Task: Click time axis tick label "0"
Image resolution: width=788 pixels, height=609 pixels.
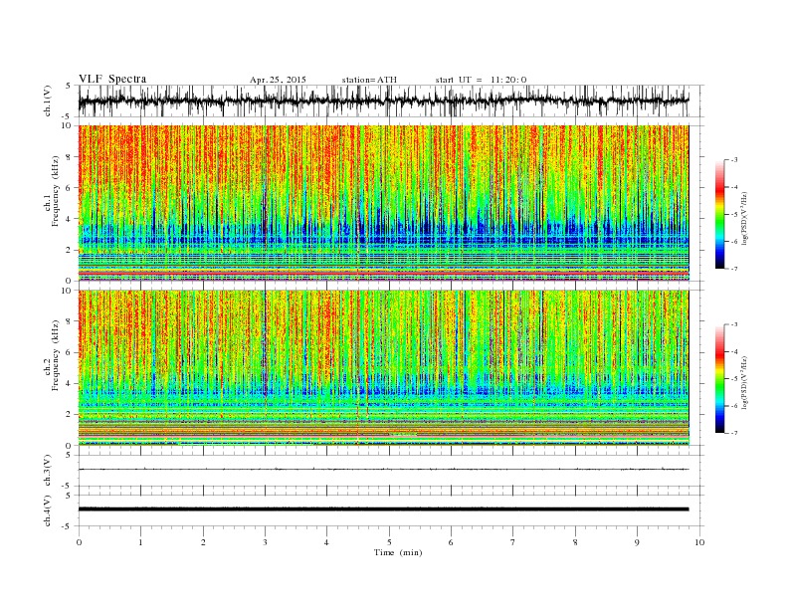Action: coord(79,542)
